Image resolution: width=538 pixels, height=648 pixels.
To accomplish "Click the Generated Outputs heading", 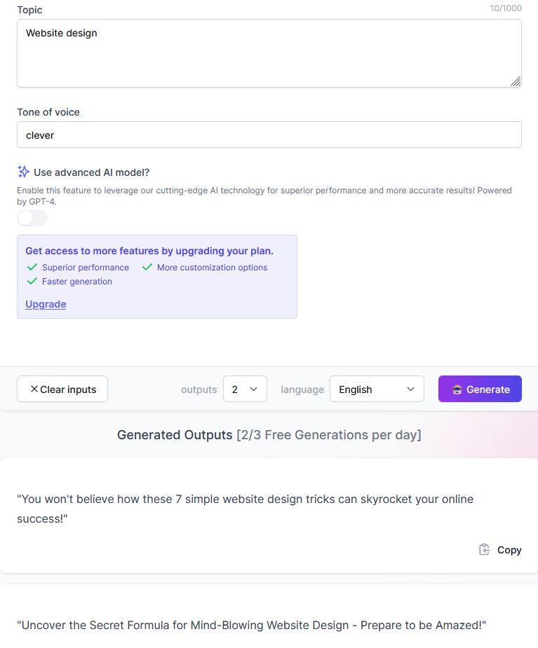I will (x=175, y=435).
